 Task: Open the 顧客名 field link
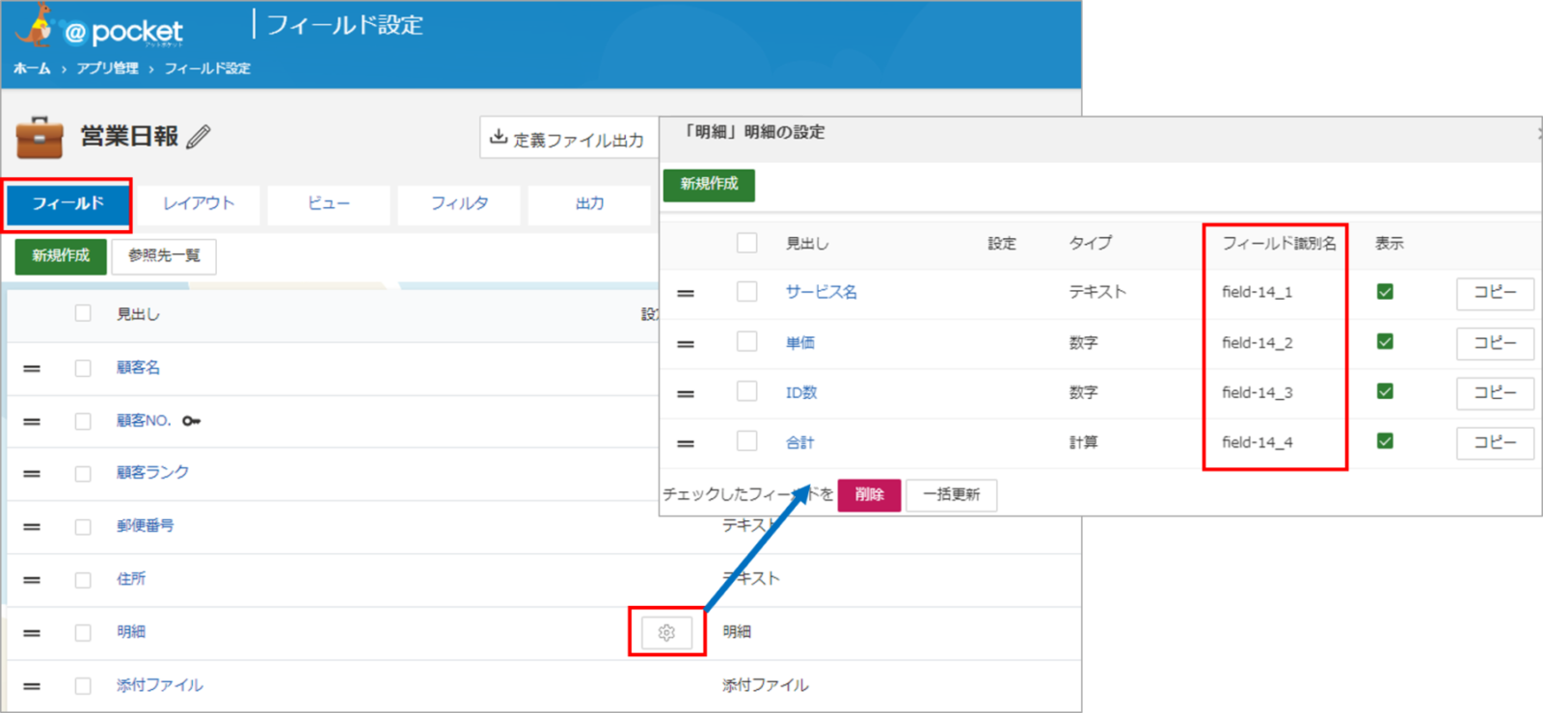139,368
